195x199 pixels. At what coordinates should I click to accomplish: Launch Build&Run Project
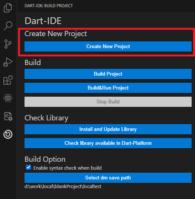click(x=108, y=88)
